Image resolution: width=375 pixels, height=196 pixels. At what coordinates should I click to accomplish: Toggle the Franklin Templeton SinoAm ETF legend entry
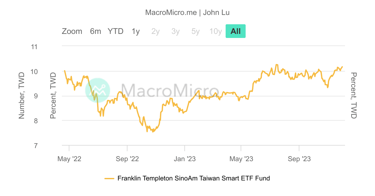[193, 178]
